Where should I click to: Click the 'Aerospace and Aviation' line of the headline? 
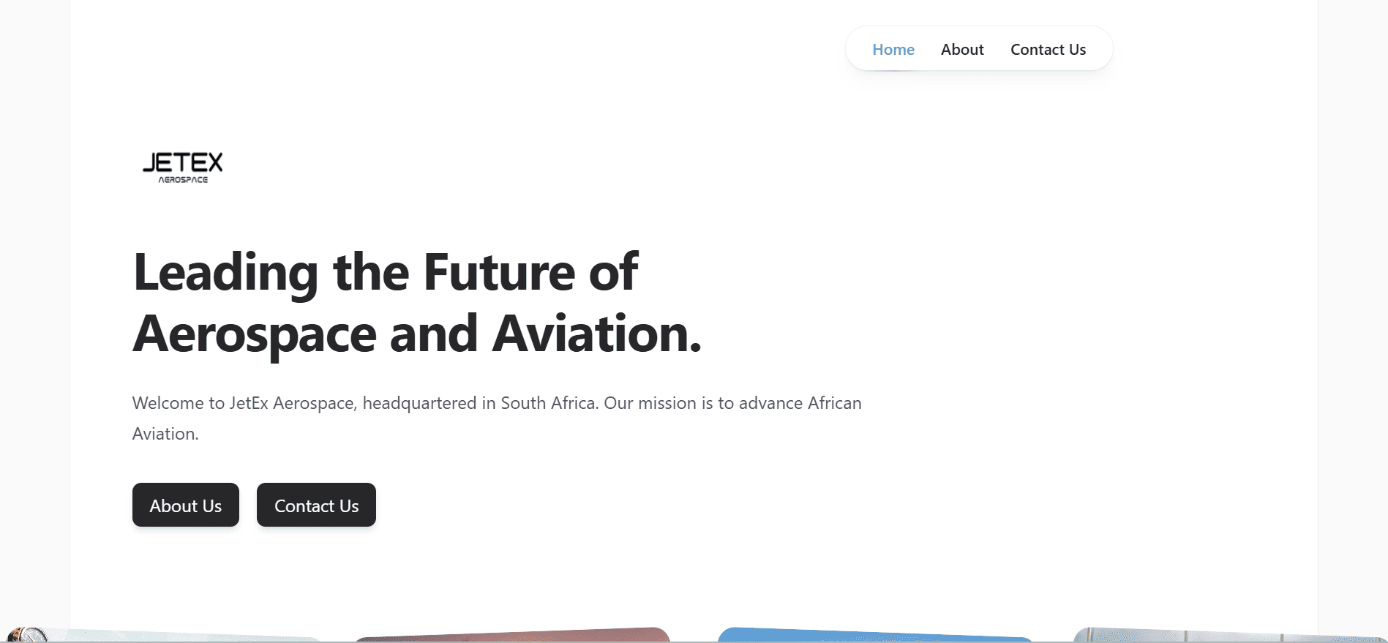click(416, 335)
